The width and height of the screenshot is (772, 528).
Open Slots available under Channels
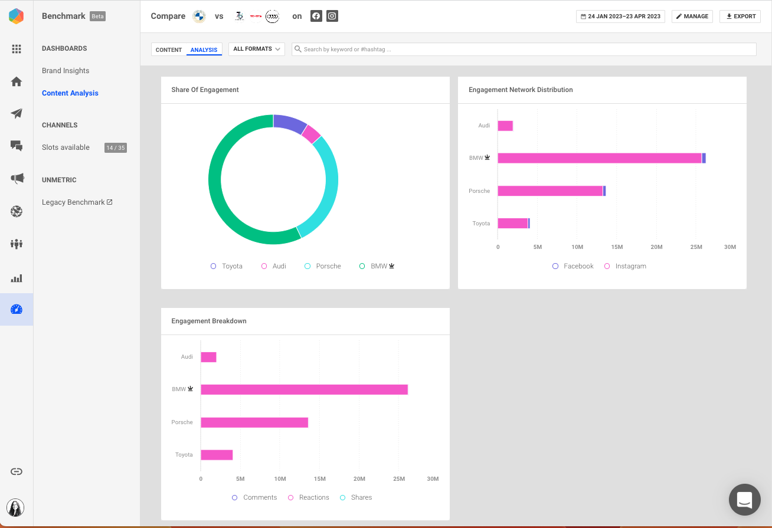[66, 147]
